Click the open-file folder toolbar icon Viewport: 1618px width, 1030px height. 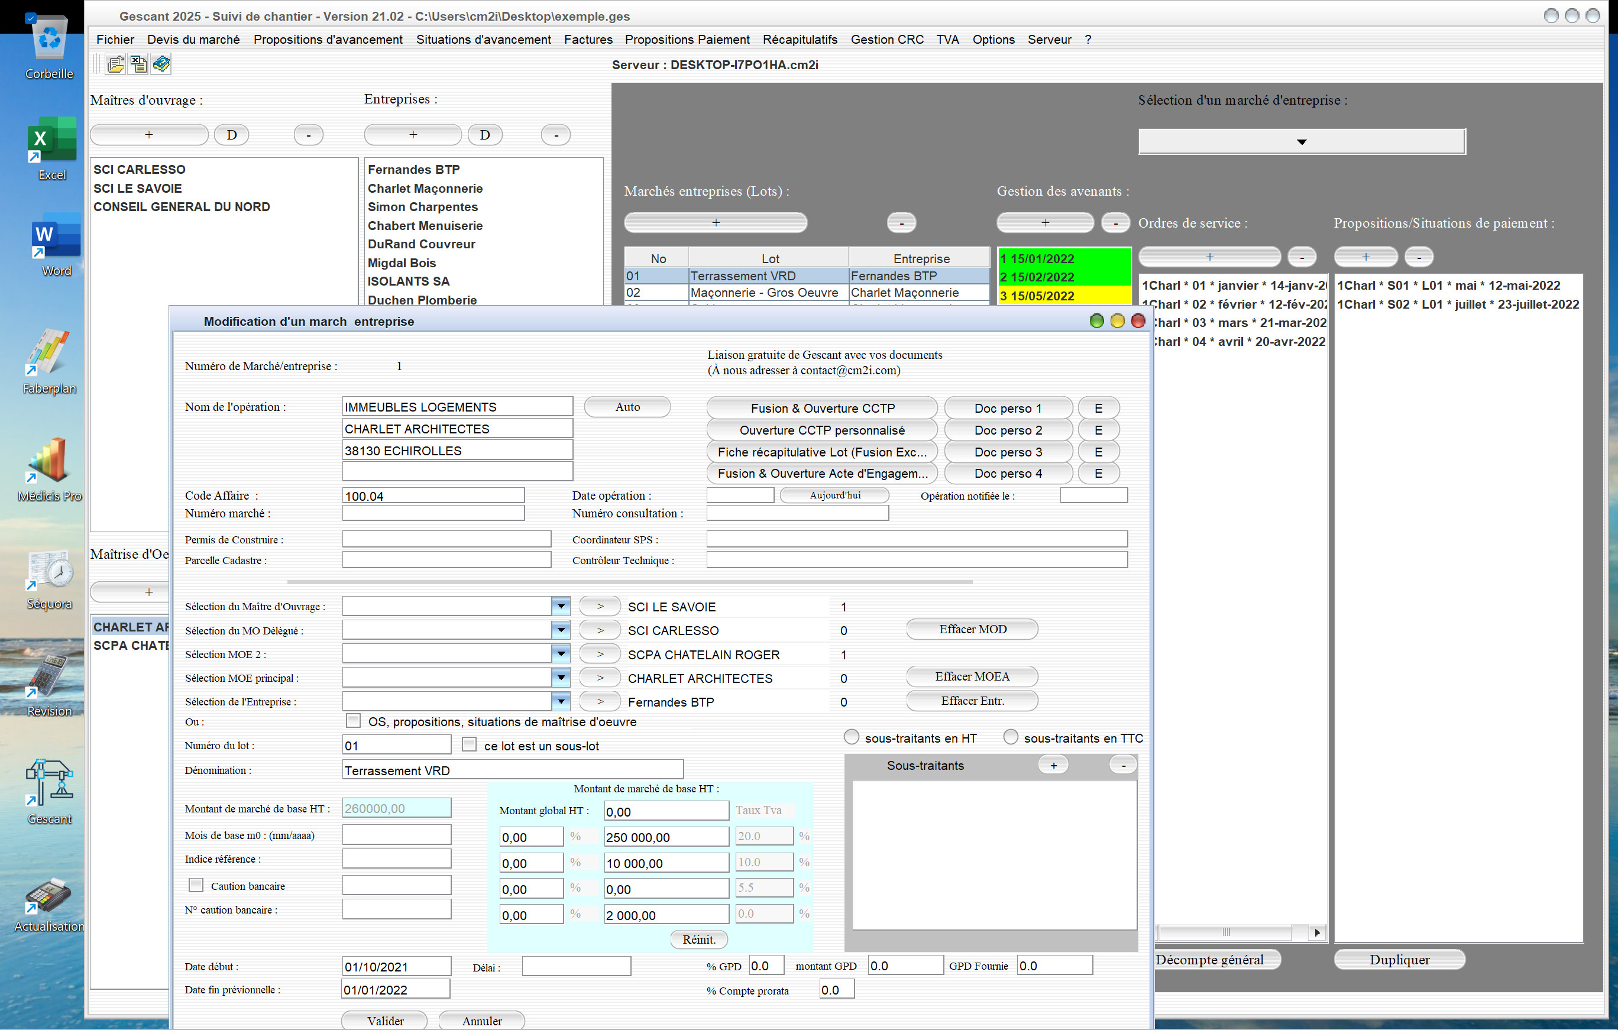coord(115,64)
